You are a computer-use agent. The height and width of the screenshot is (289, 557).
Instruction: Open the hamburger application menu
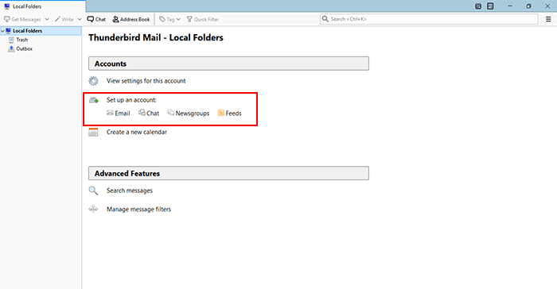point(548,19)
